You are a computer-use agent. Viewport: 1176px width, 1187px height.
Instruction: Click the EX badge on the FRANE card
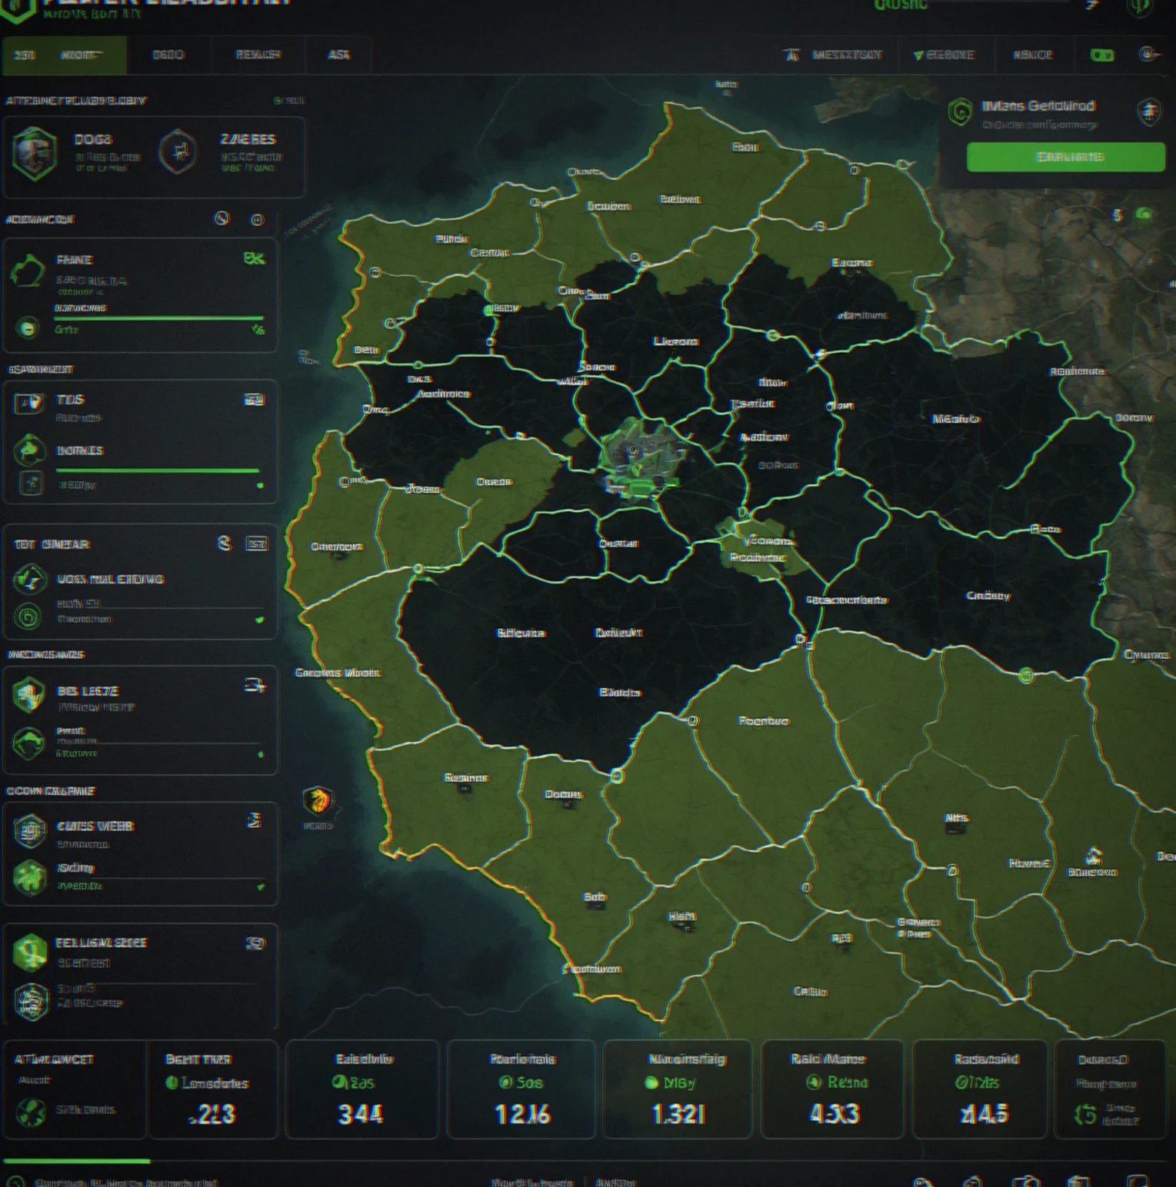254,258
